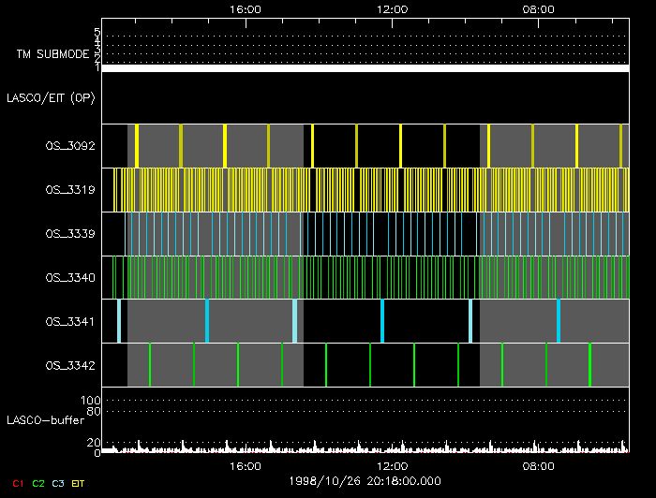Select the OS_3342 row label
The width and height of the screenshot is (656, 498).
point(70,366)
